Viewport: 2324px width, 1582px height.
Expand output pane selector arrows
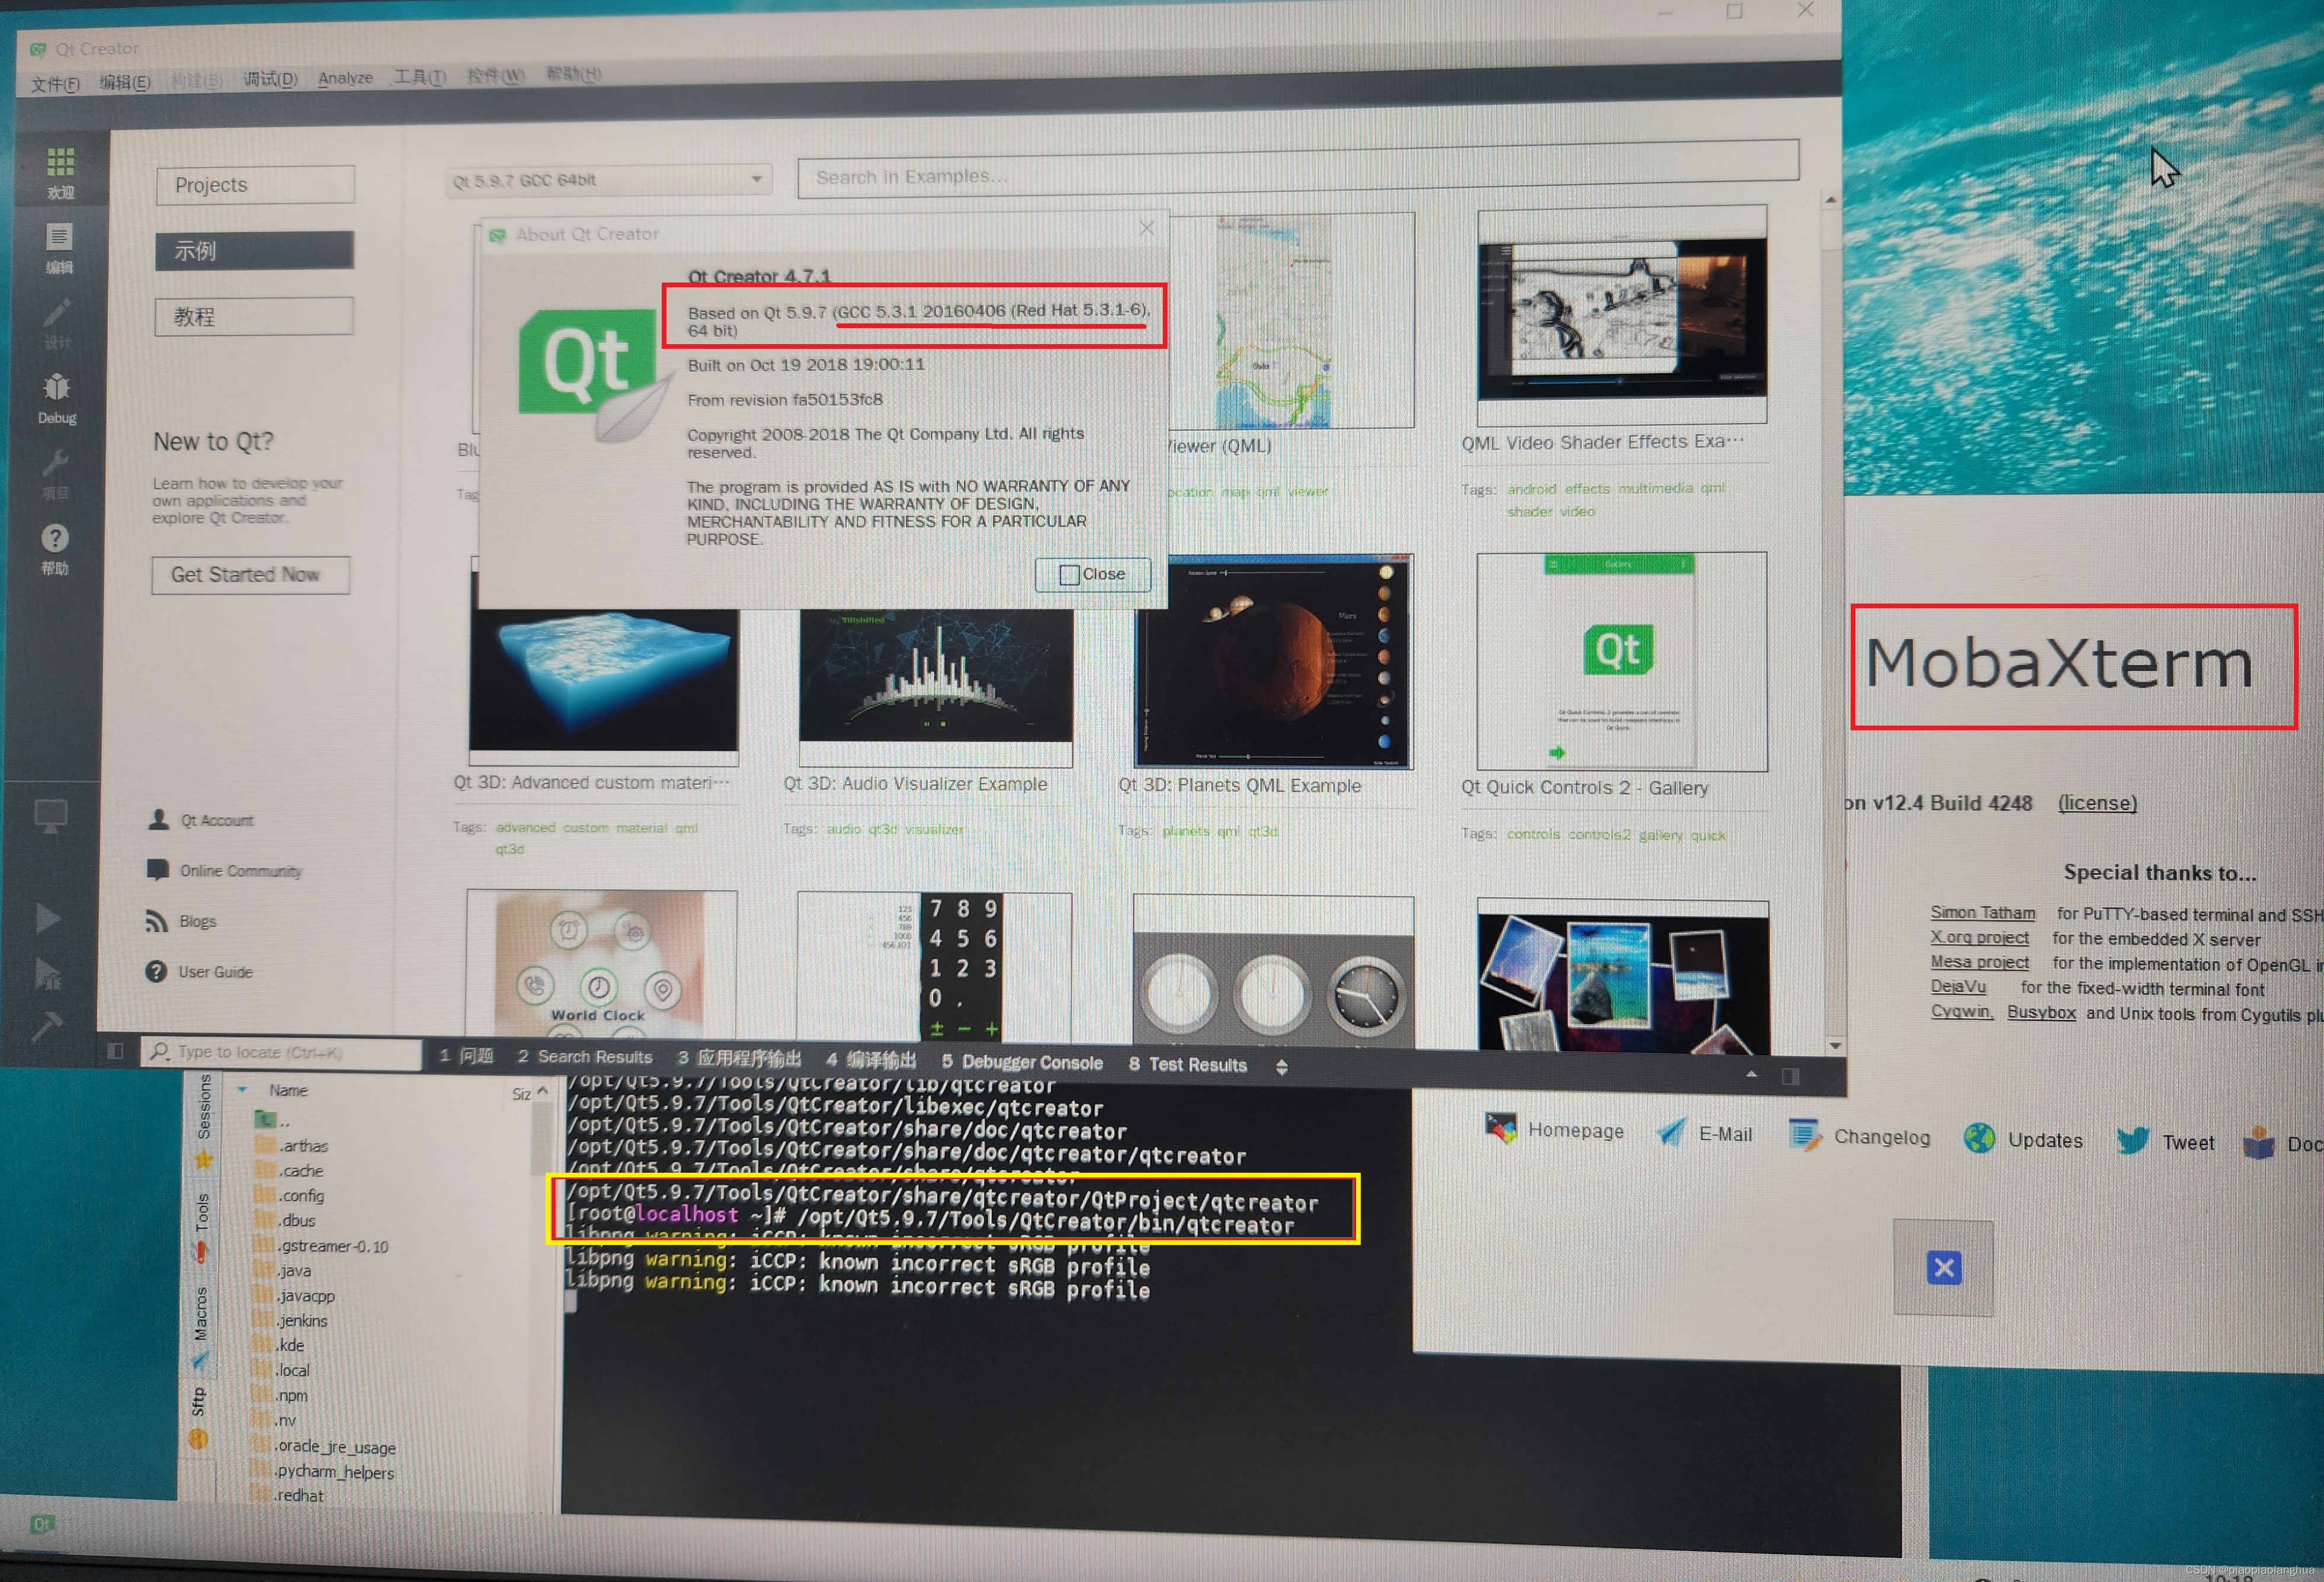coord(1282,1067)
